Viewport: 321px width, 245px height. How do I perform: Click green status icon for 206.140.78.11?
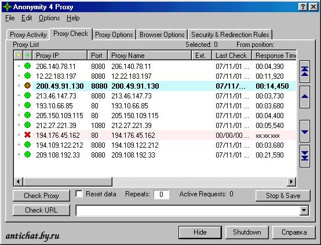tap(27, 66)
